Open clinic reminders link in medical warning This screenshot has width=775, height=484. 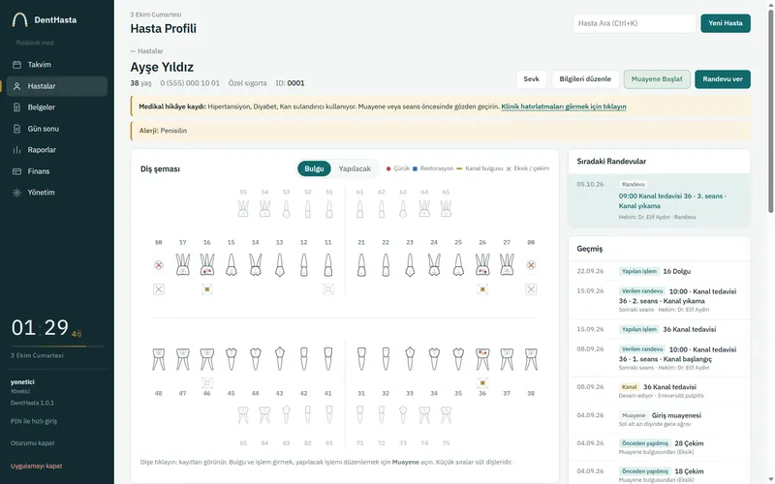click(564, 106)
